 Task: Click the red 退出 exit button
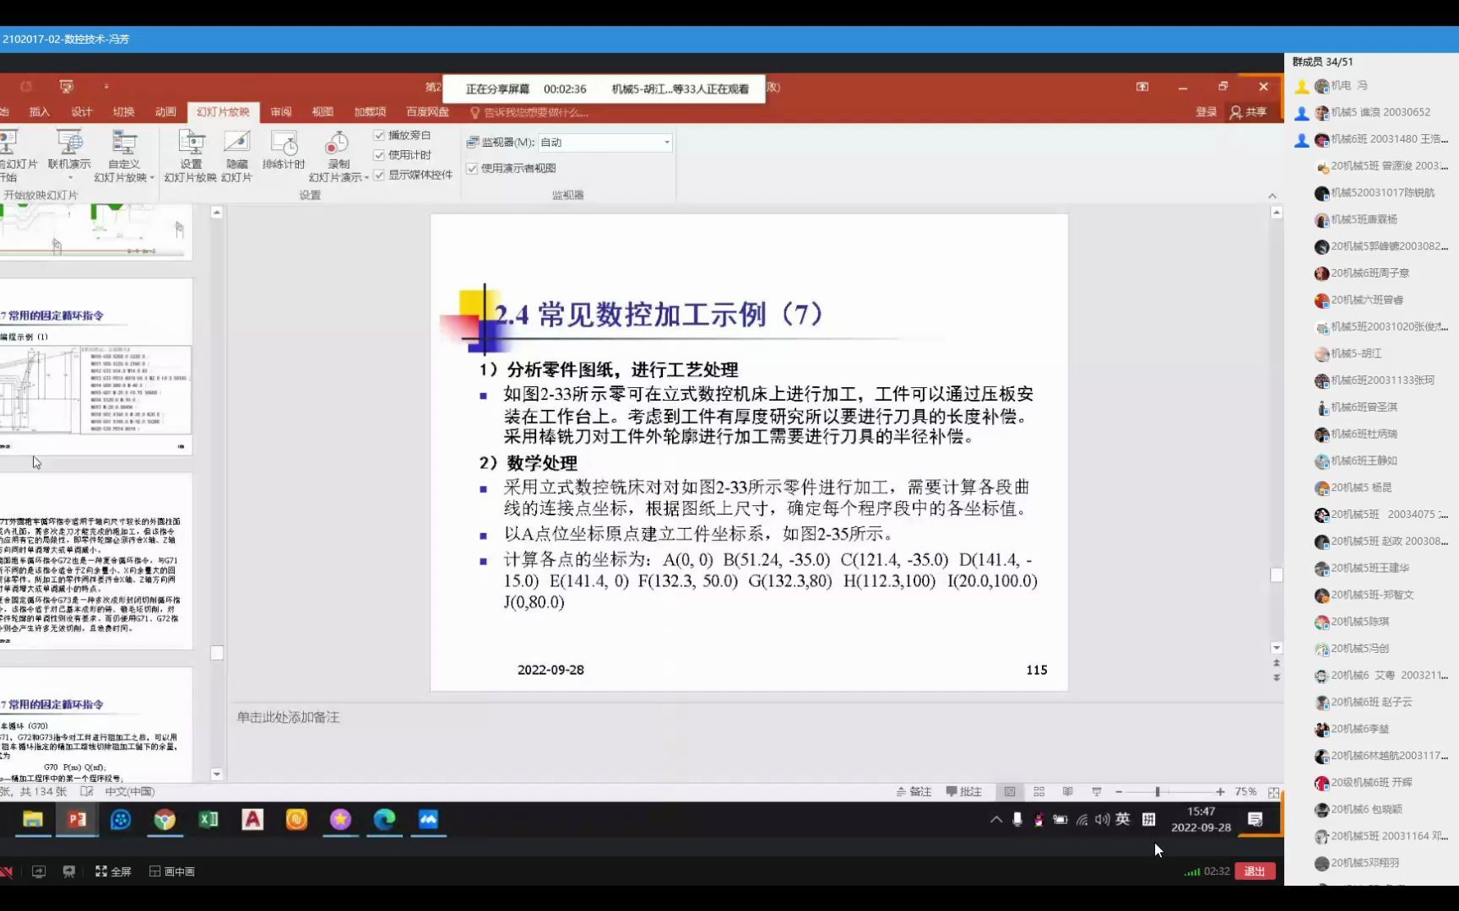click(x=1255, y=871)
